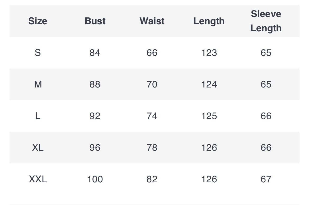Click waist value 74 in L row
This screenshot has height=205, width=309.
[152, 116]
